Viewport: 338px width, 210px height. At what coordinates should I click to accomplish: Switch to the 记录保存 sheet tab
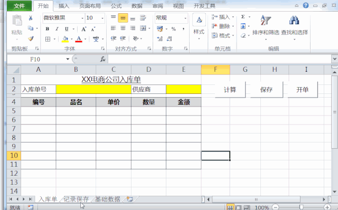click(76, 199)
